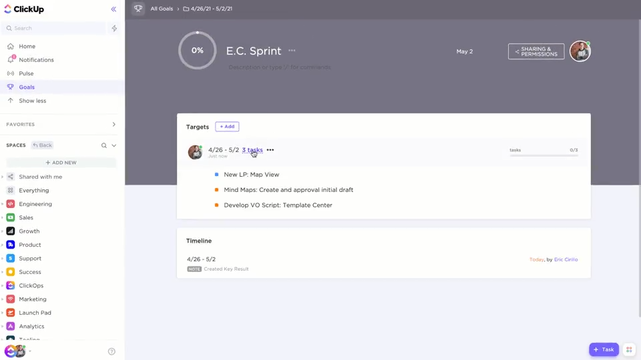Collapse the sidebar with double-chevron icon

[x=114, y=9]
